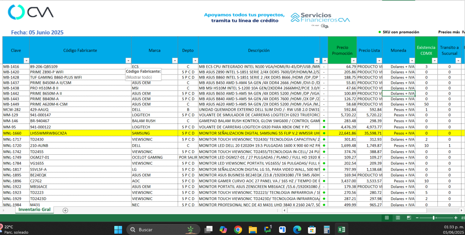Zoom out with minus icon
The height and width of the screenshot is (235, 465).
(x=417, y=218)
